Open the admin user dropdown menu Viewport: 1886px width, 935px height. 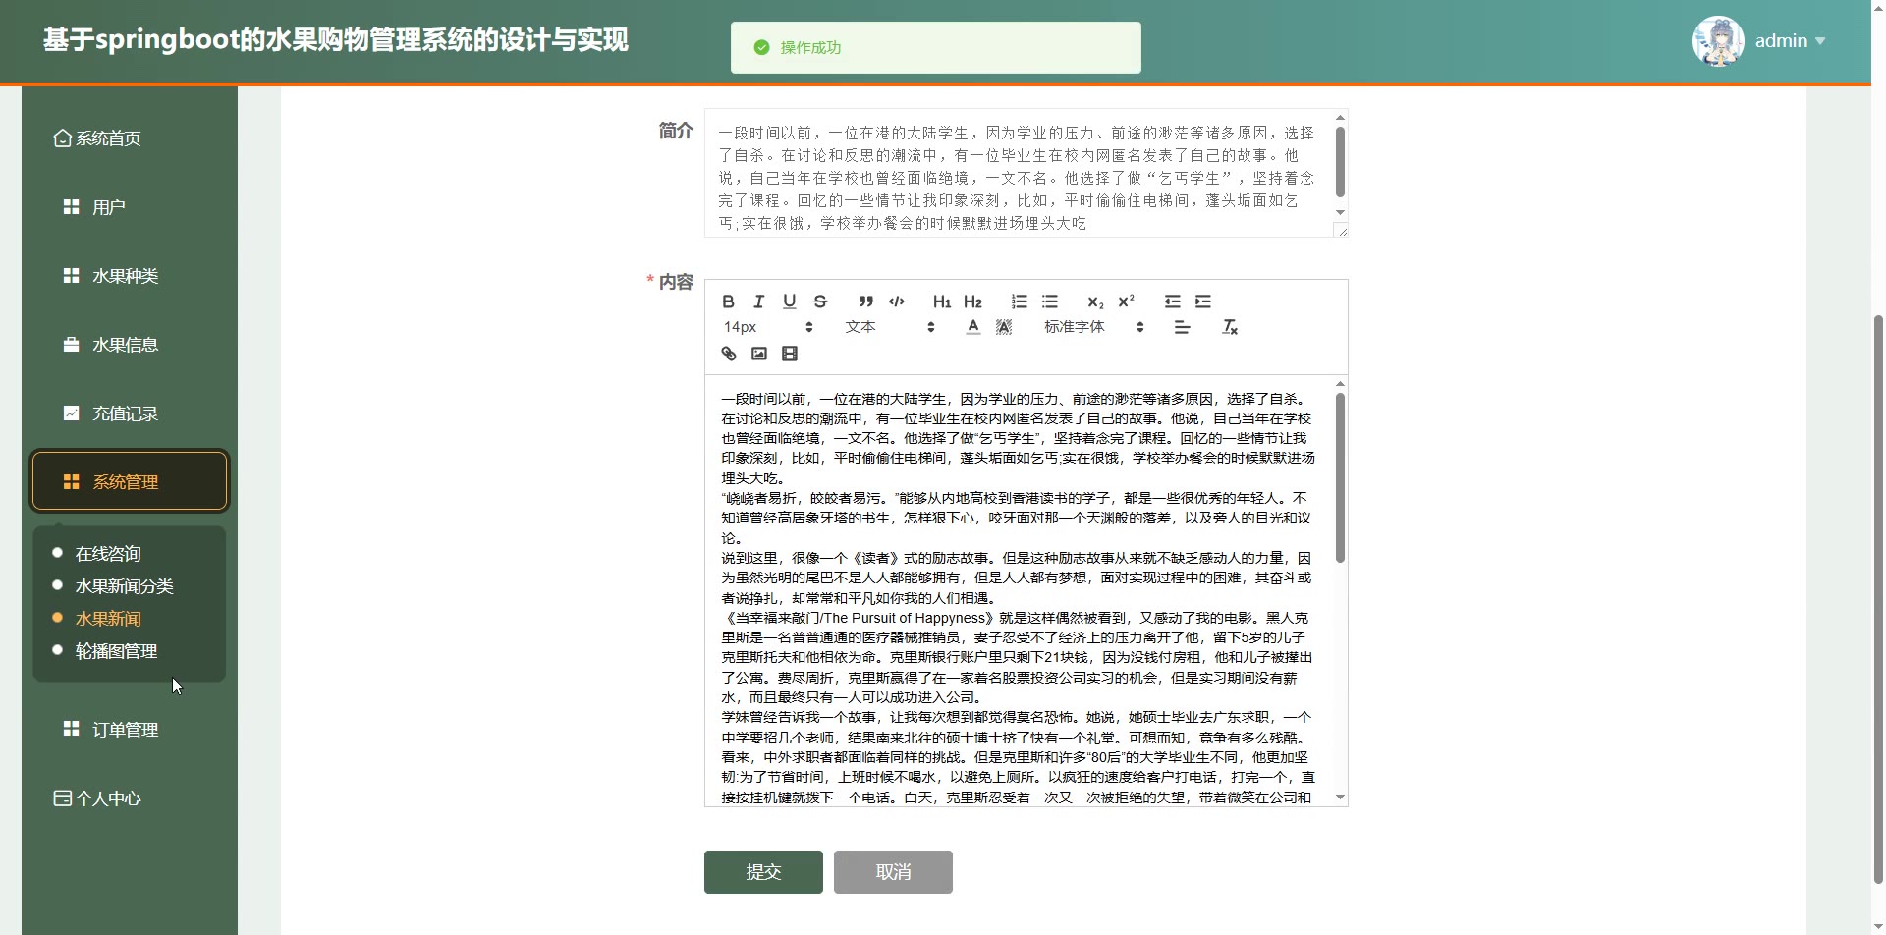pos(1790,41)
